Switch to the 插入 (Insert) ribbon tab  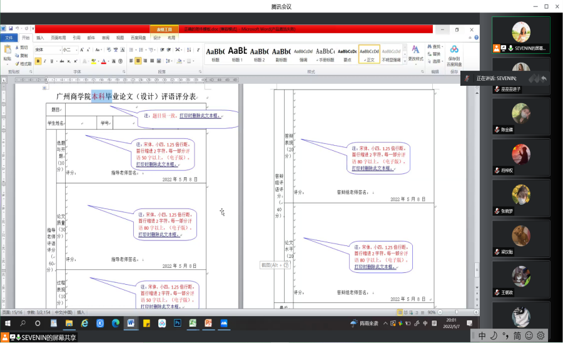click(40, 38)
